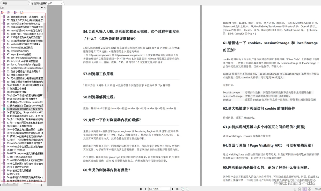
Task: Click the bookmark icon beside 73.webSocket如何兼容
Action: click(4, 143)
